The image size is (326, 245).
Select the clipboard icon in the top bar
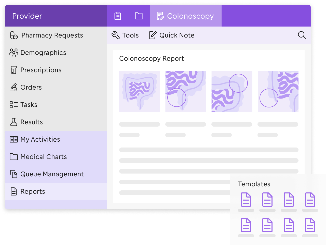click(x=117, y=16)
